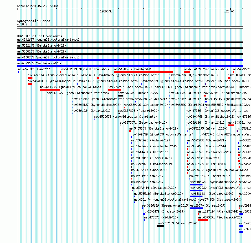Click the nsv5558253 ByrskaBishop2022 label
This screenshot has height=243, width=251.
coord(41,51)
